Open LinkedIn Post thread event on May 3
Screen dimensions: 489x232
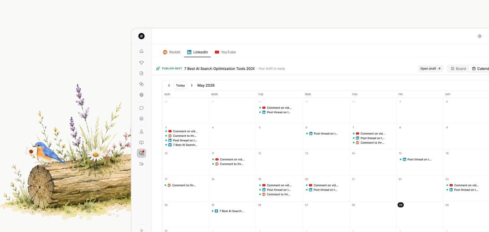[x=181, y=140]
